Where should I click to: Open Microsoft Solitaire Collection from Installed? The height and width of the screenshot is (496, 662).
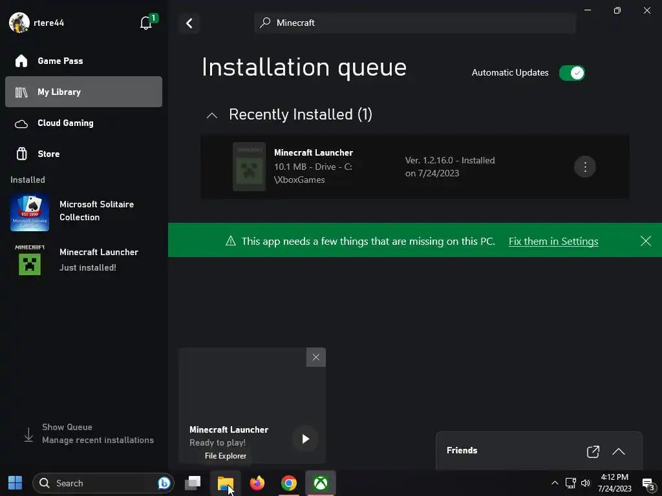(x=83, y=212)
